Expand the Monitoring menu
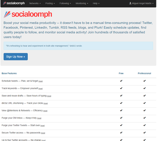157x141 pixels. (x=82, y=3)
